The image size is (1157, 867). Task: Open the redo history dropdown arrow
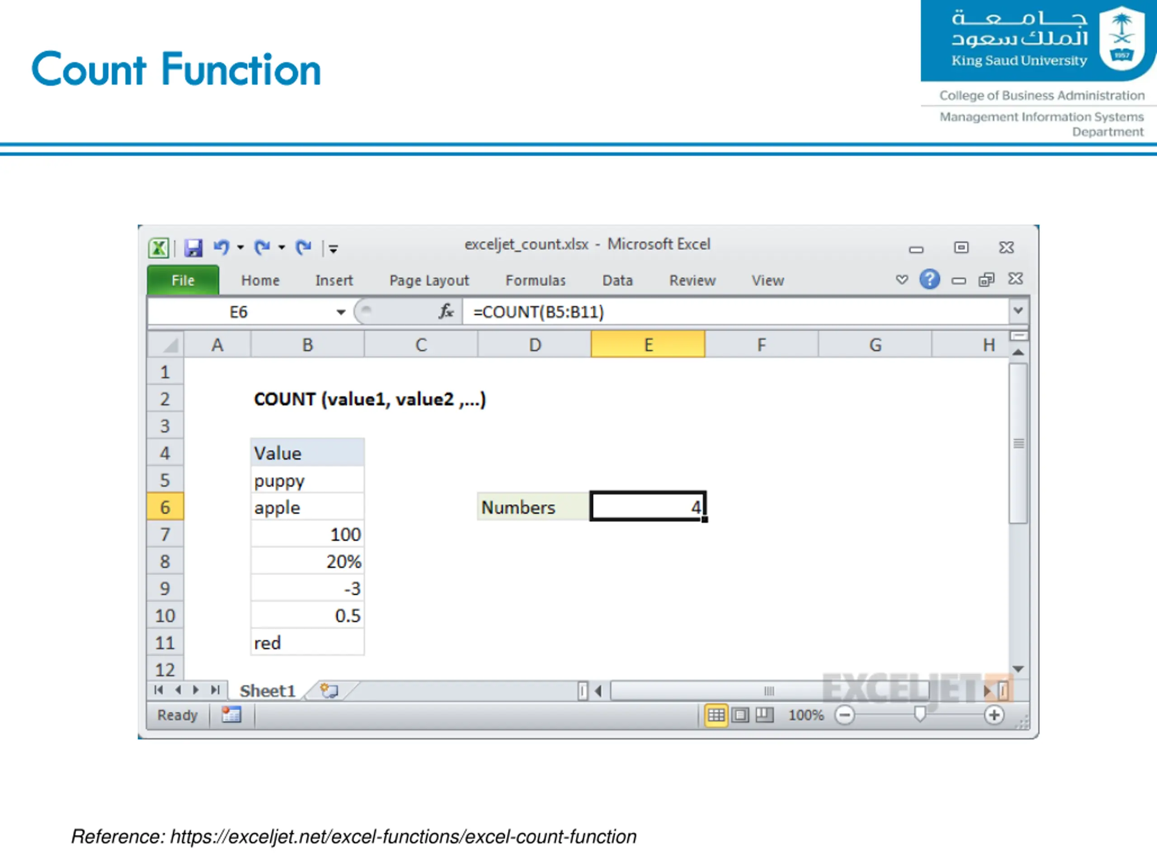point(282,248)
